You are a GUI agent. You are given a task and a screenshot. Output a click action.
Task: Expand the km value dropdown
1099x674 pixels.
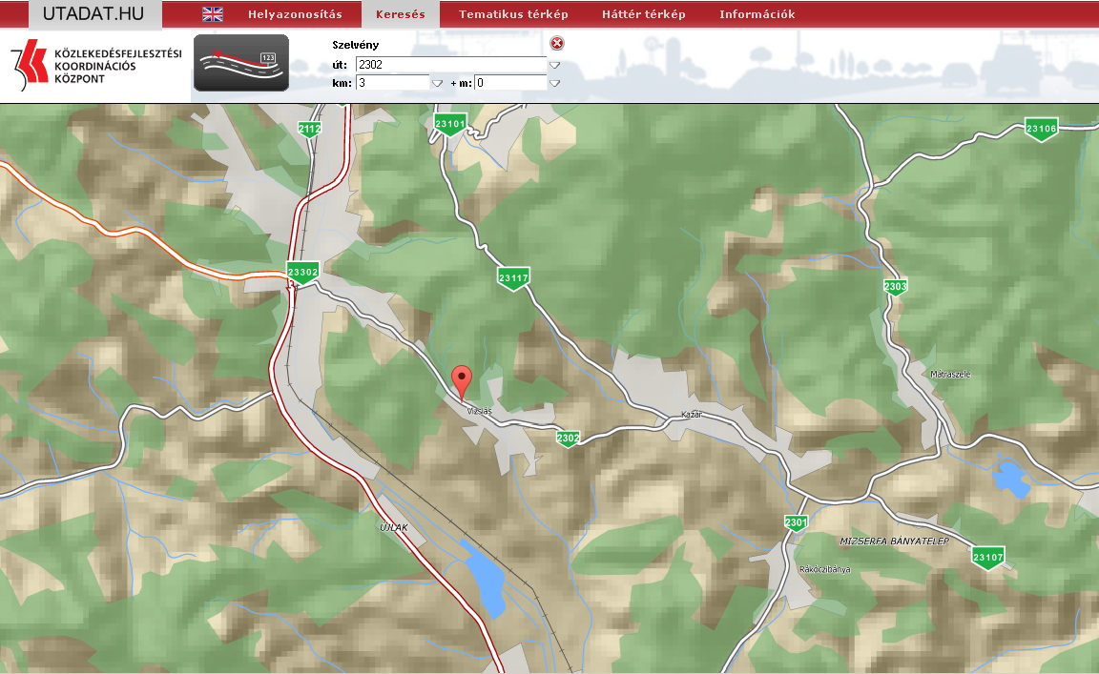437,83
